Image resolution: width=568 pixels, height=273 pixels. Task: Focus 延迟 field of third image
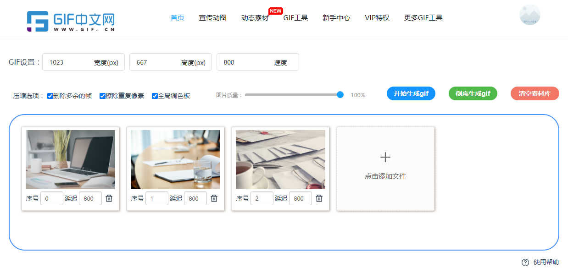(301, 198)
